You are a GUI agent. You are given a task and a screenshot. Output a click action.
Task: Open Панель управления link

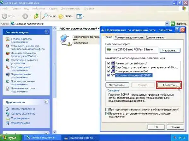23,109
